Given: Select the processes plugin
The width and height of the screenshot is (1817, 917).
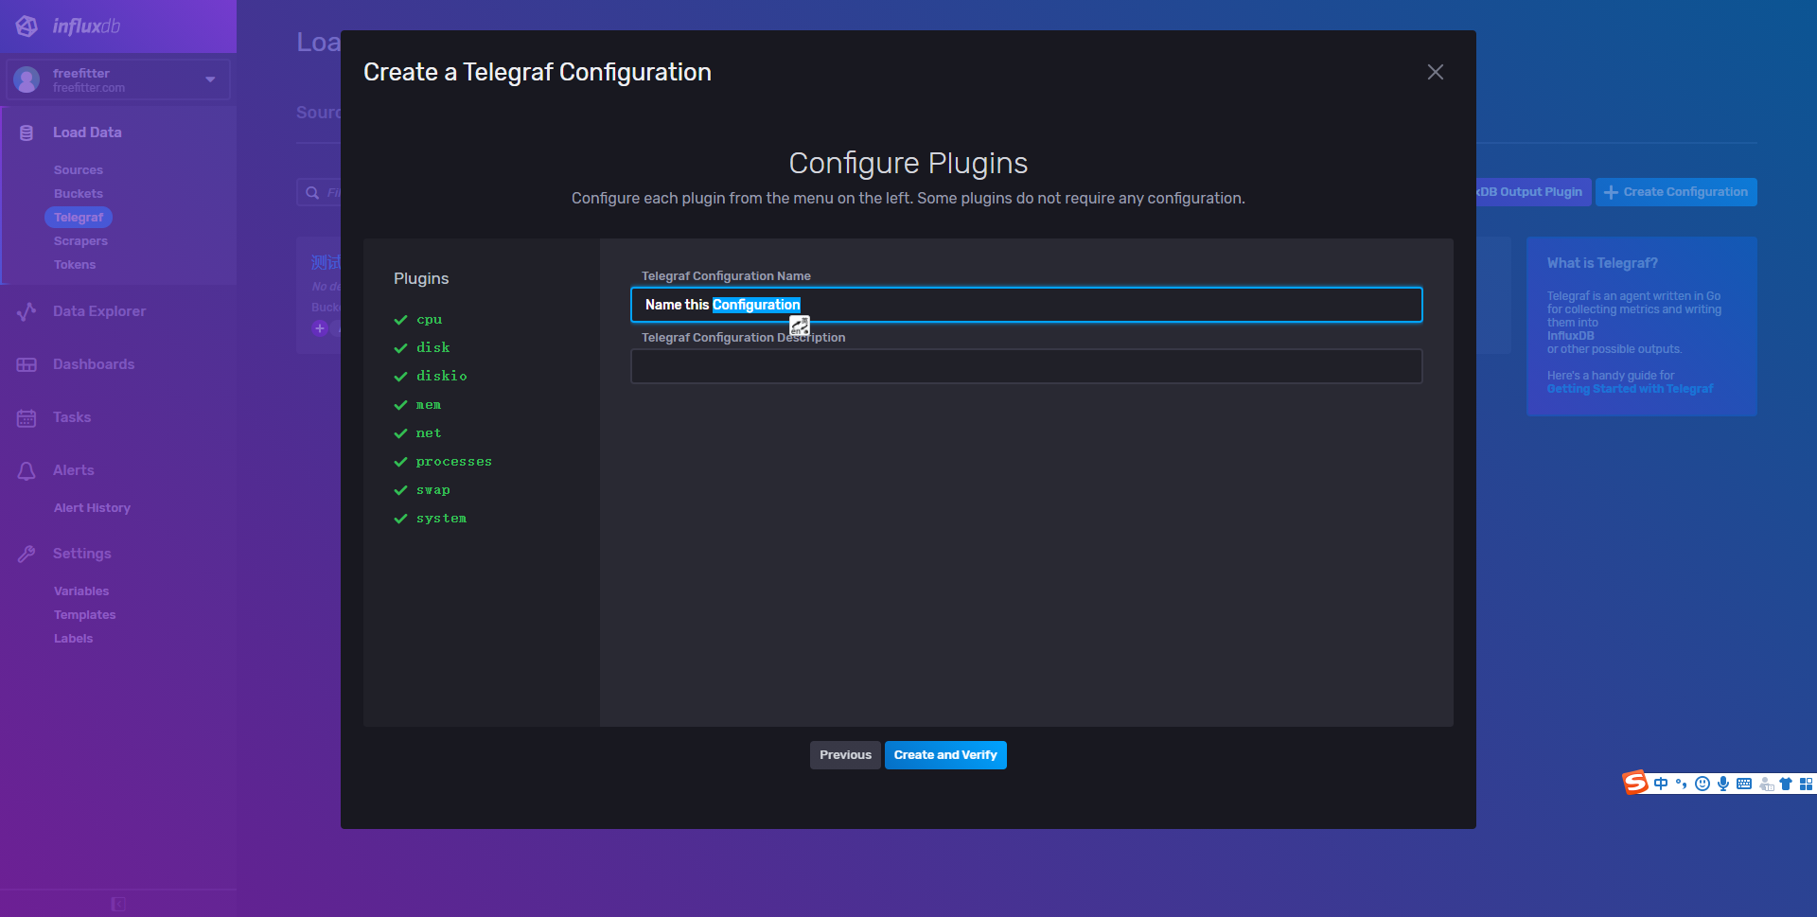Looking at the screenshot, I should [x=453, y=462].
